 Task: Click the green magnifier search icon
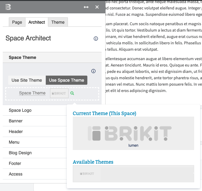pyautogui.click(x=72, y=93)
